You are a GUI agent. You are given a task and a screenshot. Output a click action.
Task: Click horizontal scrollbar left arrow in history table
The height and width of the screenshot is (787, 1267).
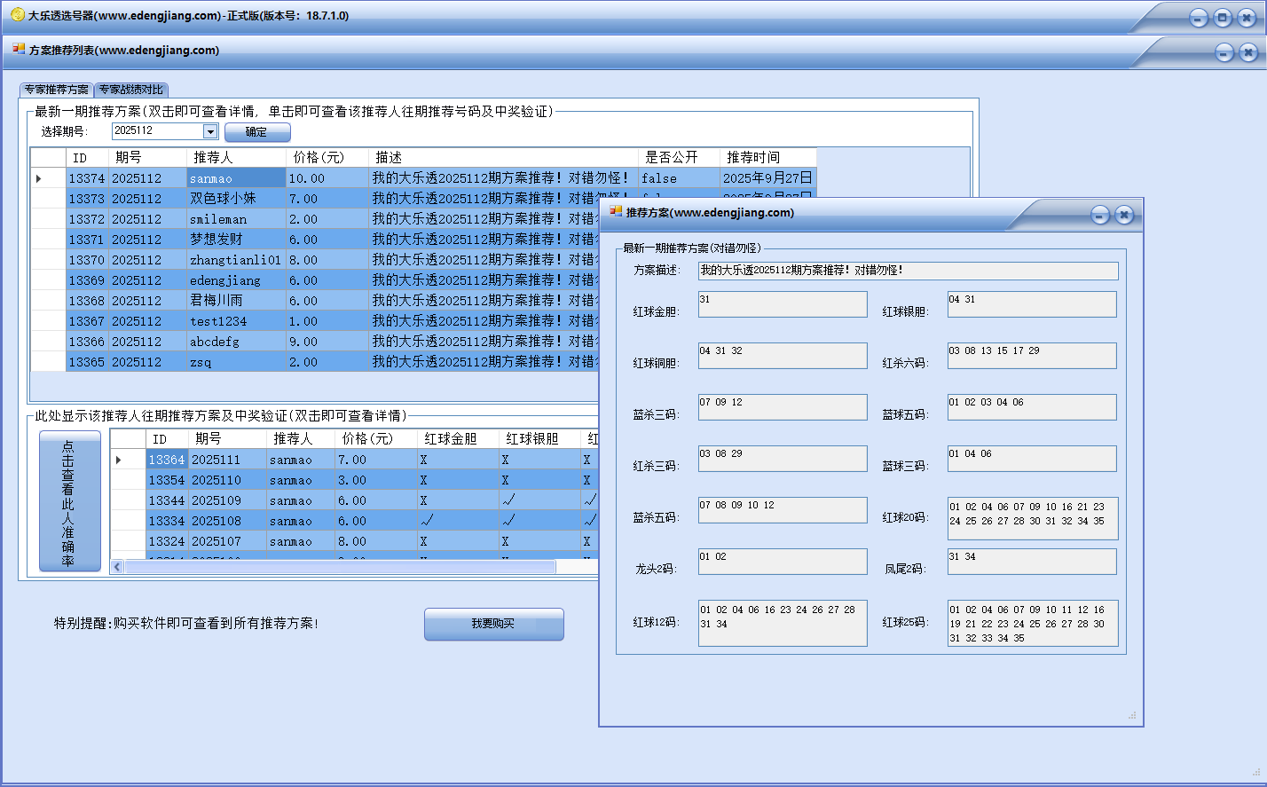pos(117,566)
